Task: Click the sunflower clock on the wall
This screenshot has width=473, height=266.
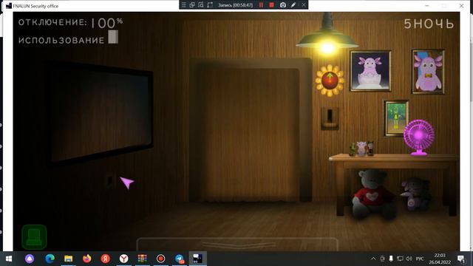Action: pos(330,81)
